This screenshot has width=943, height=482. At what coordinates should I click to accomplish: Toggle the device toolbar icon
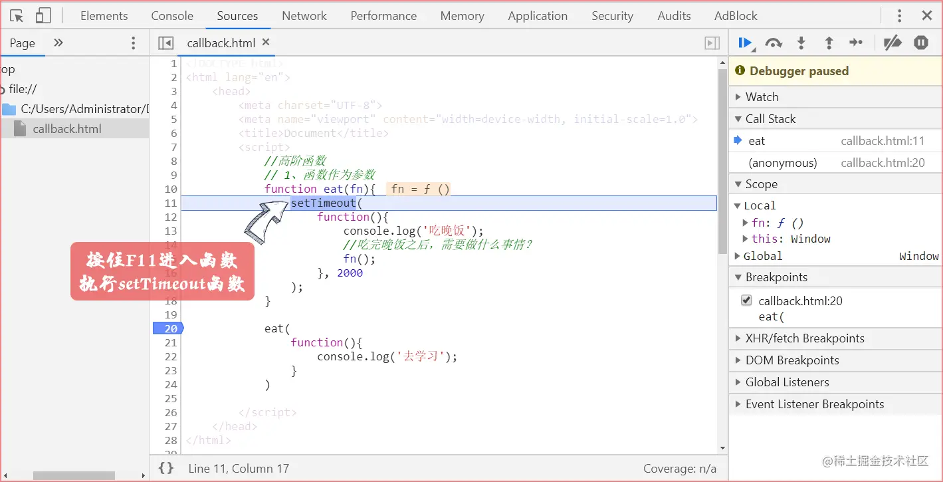point(43,16)
